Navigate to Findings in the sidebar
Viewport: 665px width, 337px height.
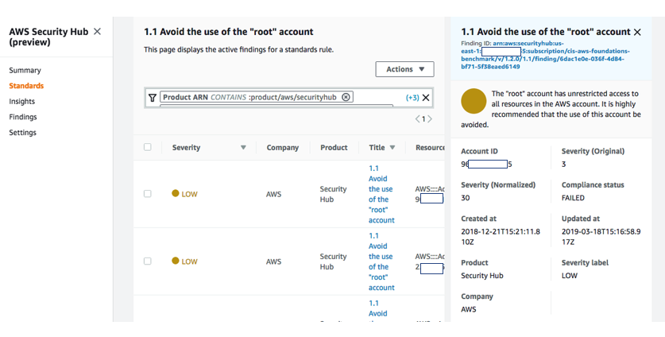tap(23, 117)
